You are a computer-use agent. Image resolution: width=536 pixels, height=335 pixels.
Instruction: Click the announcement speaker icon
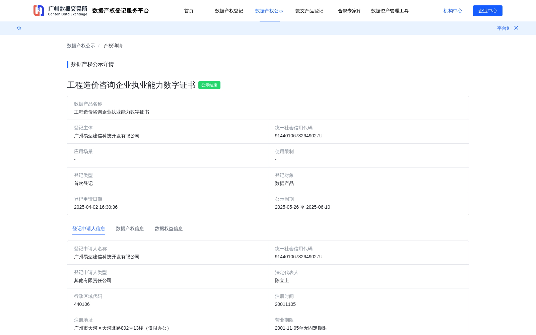(x=19, y=28)
